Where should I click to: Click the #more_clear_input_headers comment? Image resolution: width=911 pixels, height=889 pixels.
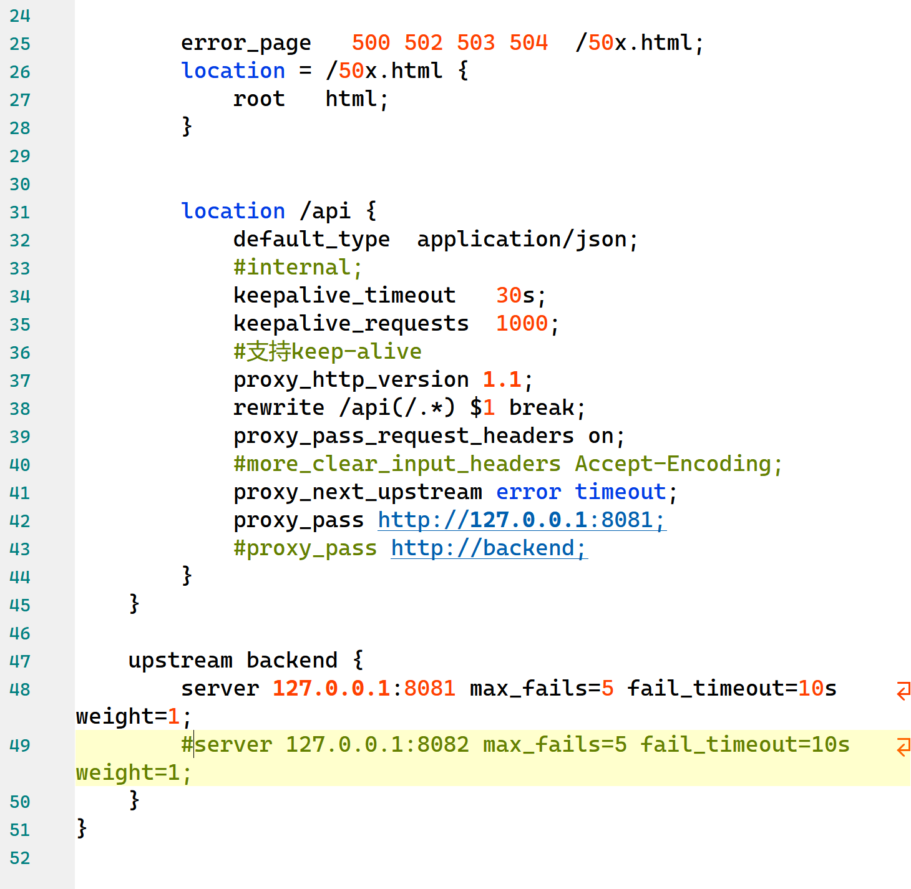[397, 464]
